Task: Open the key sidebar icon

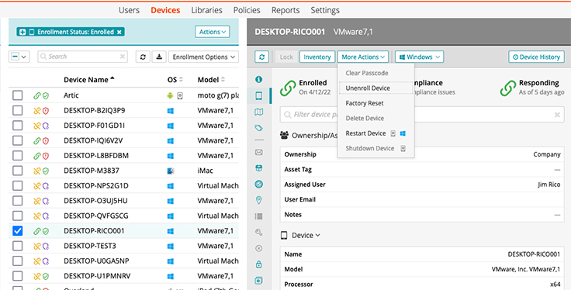Action: pos(259,232)
